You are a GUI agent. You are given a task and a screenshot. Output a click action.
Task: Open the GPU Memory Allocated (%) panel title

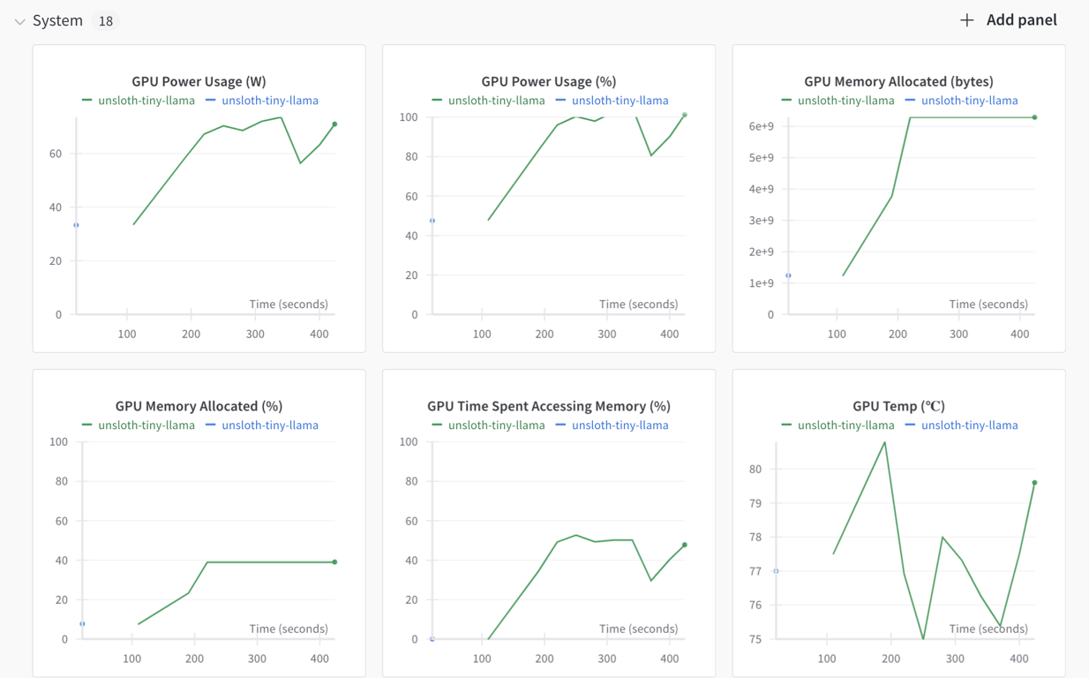coord(199,406)
